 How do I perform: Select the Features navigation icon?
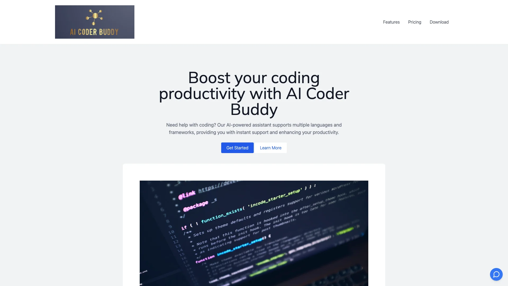(x=392, y=22)
